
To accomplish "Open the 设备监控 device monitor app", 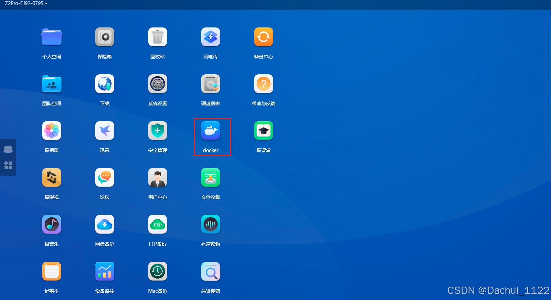I will click(x=105, y=271).
